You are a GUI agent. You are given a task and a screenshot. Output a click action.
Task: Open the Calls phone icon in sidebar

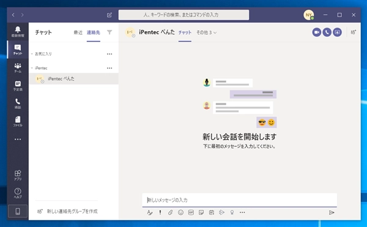pos(18,103)
